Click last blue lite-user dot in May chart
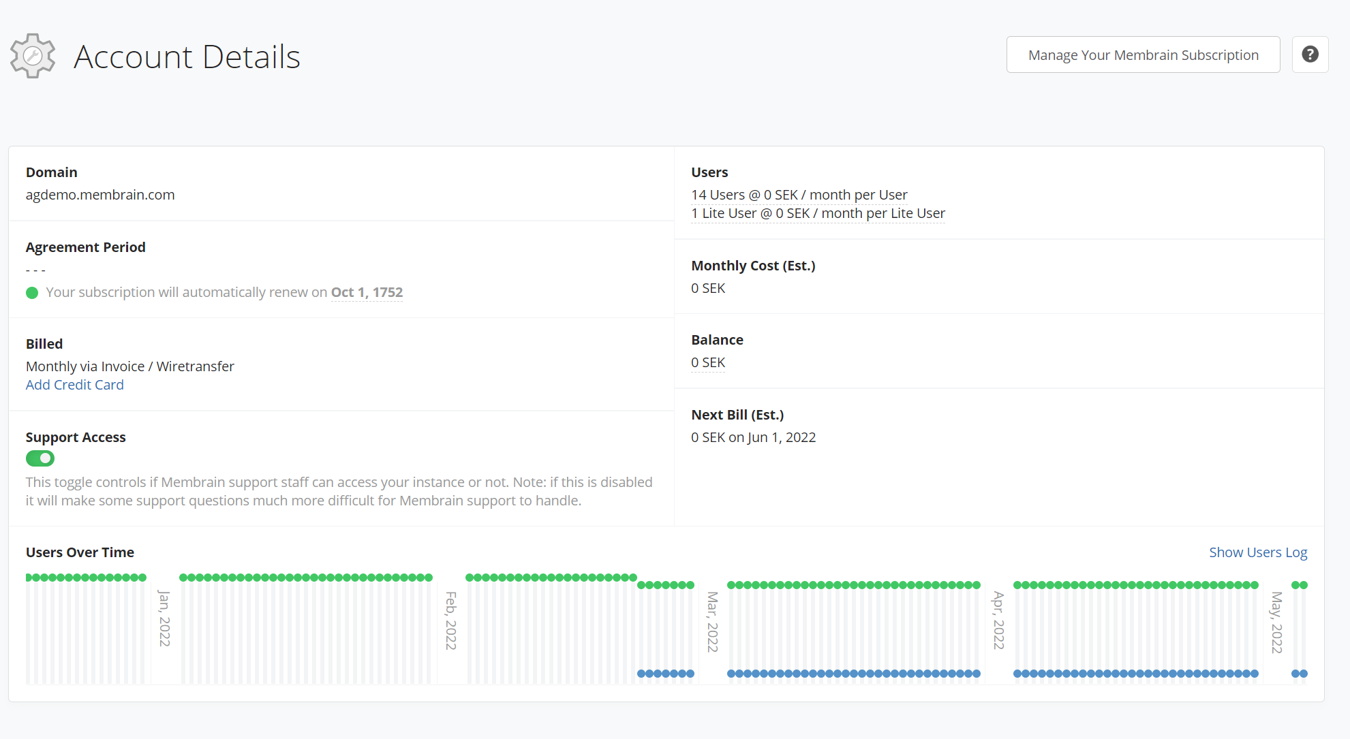This screenshot has width=1350, height=739. [1304, 674]
